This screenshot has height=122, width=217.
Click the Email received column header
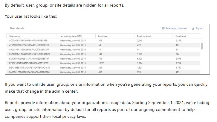pyautogui.click(x=144, y=36)
